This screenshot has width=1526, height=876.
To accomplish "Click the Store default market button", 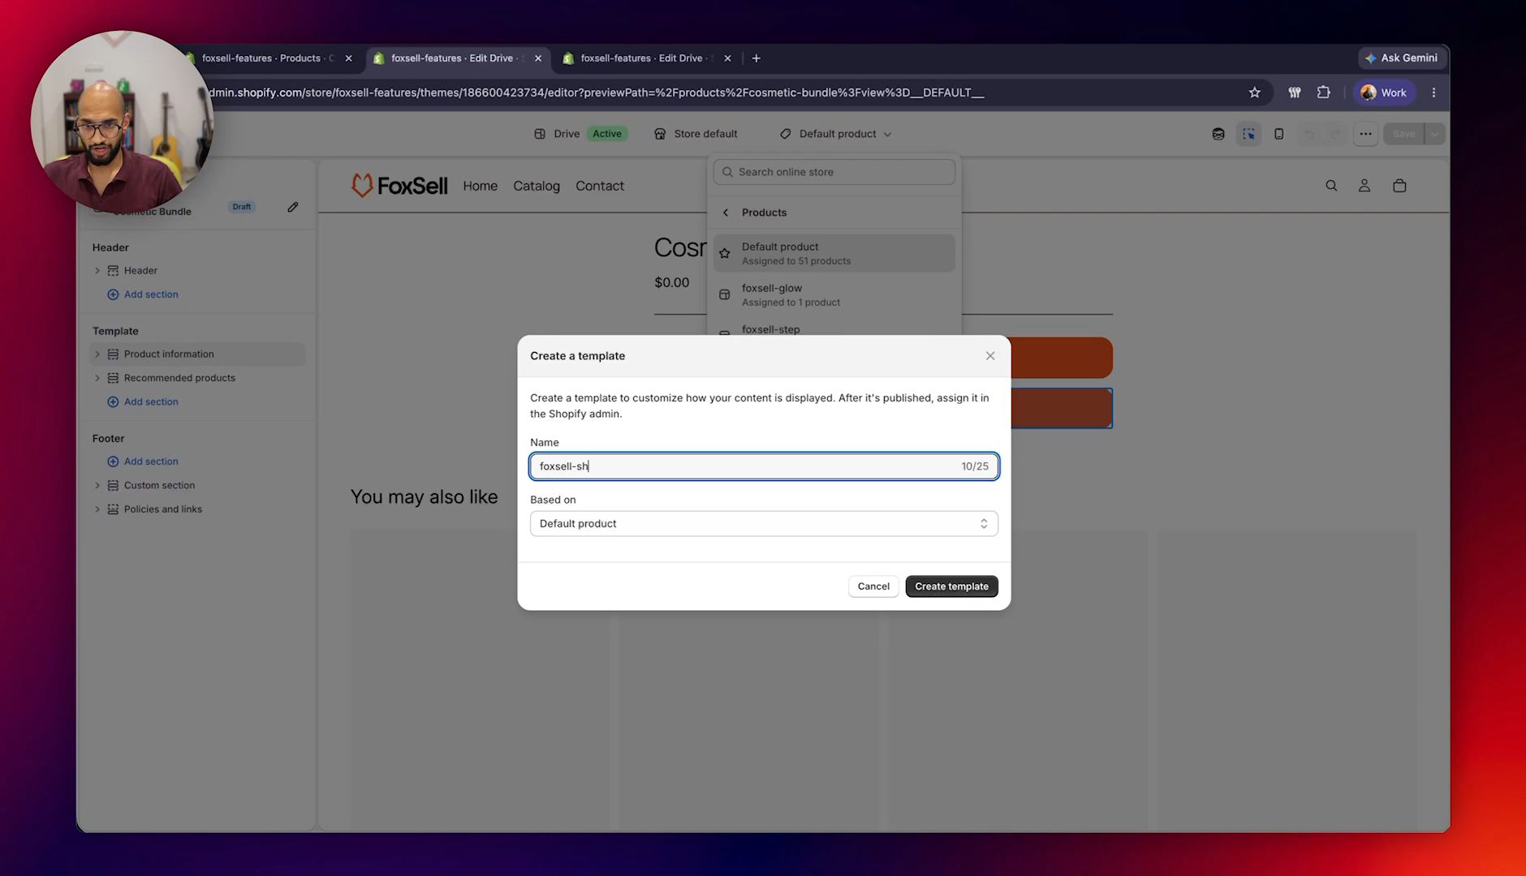I will [696, 134].
